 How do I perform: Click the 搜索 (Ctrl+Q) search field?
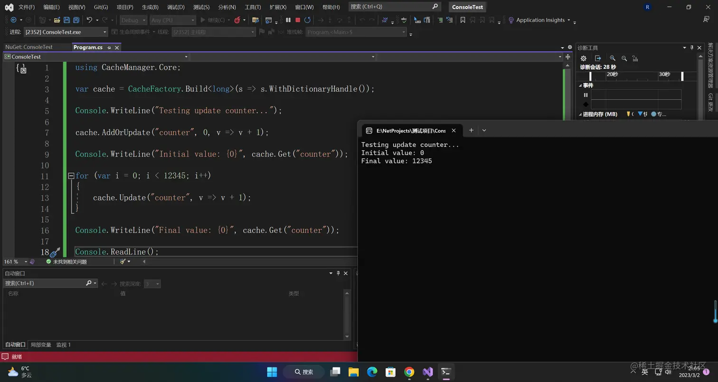click(x=394, y=7)
